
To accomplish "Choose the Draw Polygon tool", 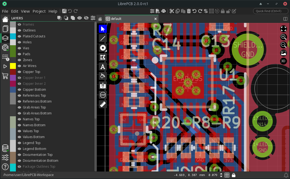I will [103, 57].
